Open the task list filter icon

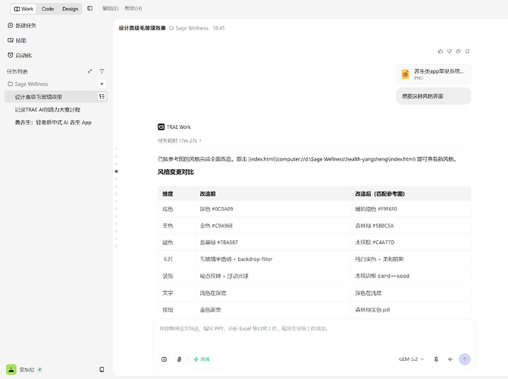[x=102, y=71]
